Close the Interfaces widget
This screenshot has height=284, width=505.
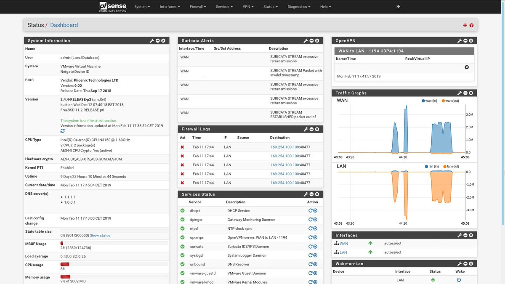[x=470, y=236]
